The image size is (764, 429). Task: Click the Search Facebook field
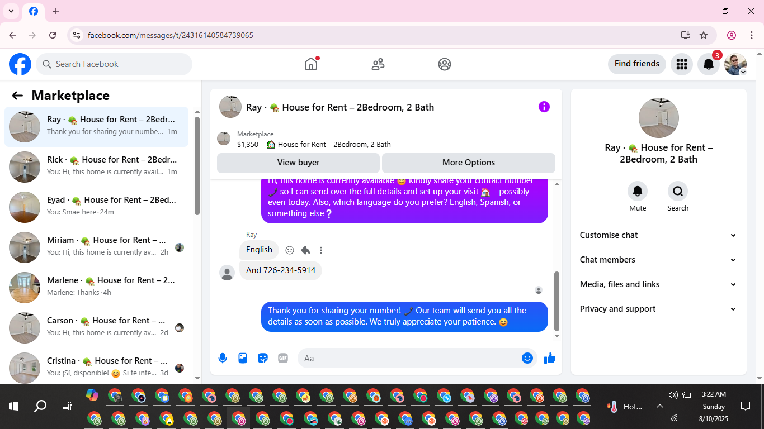pyautogui.click(x=114, y=64)
